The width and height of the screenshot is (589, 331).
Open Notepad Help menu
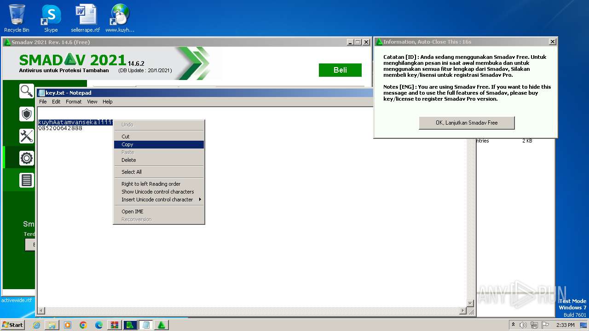click(107, 102)
